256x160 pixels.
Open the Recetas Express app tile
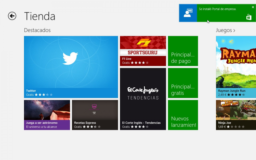(x=95, y=115)
